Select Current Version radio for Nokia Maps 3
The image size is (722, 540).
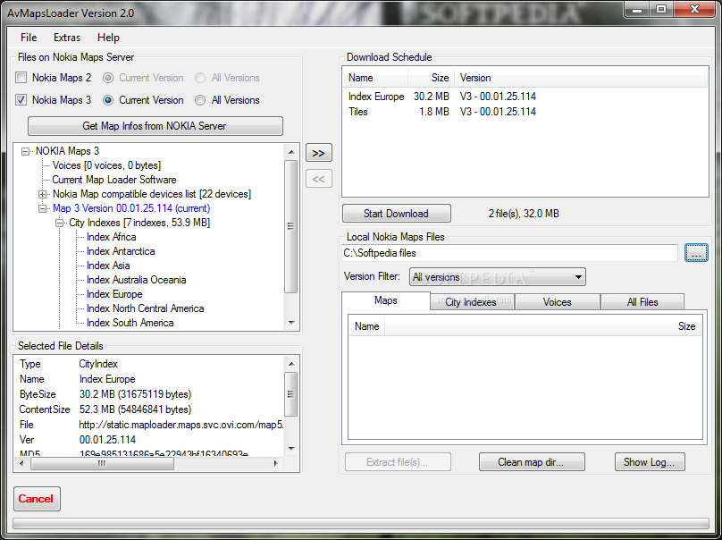point(108,100)
